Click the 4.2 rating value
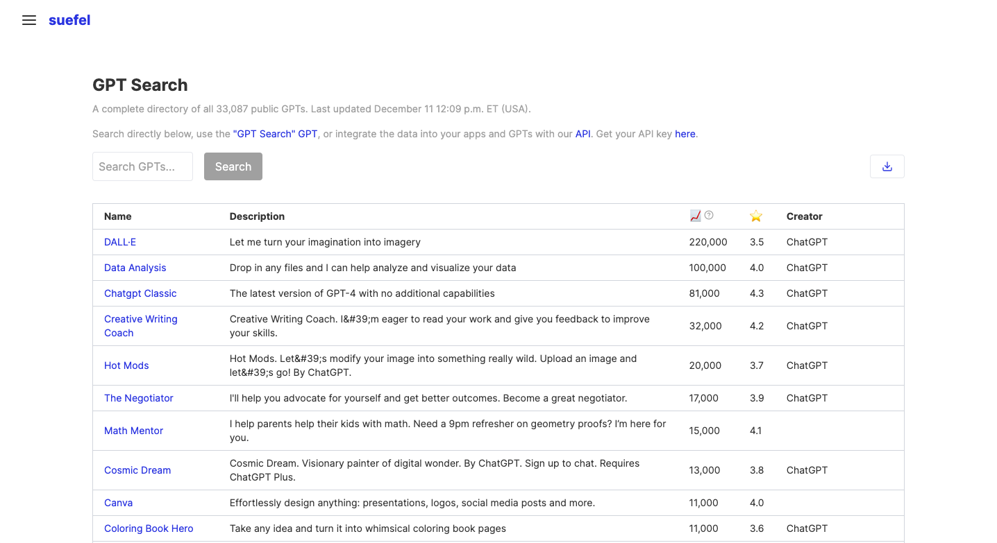The width and height of the screenshot is (997, 543). point(757,326)
